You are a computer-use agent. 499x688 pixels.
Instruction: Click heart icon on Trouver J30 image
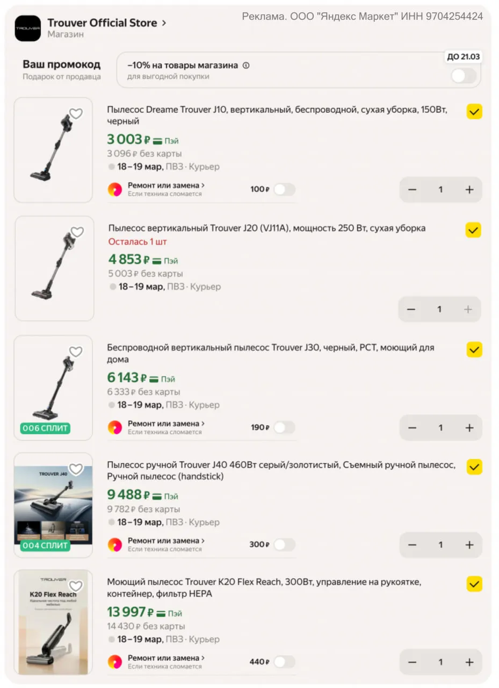[76, 352]
